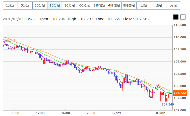The height and width of the screenshot is (116, 190).
Task: Show the weekly 週足 chart
Action: [x=159, y=5]
